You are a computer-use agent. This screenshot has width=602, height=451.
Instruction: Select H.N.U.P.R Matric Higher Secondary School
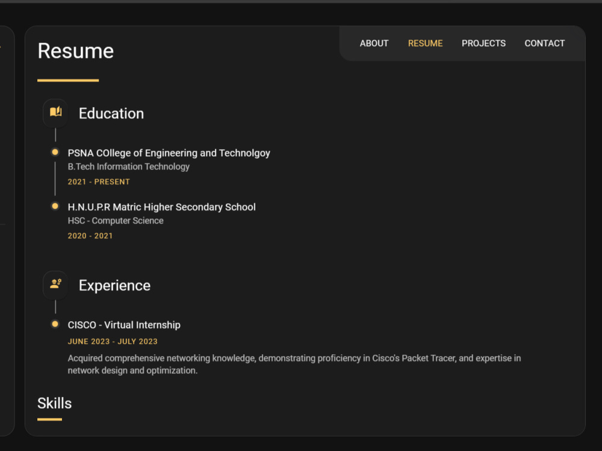click(x=161, y=207)
